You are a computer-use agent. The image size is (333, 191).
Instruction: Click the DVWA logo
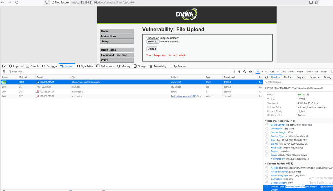(186, 14)
